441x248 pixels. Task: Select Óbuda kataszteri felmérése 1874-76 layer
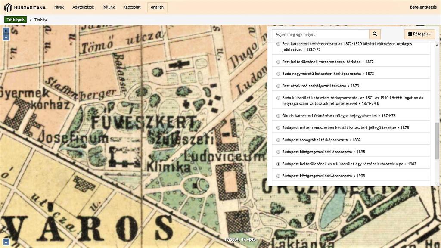[x=278, y=115]
